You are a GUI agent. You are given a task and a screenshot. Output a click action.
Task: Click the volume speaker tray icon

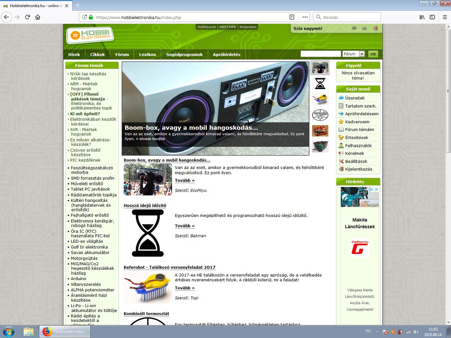416,332
